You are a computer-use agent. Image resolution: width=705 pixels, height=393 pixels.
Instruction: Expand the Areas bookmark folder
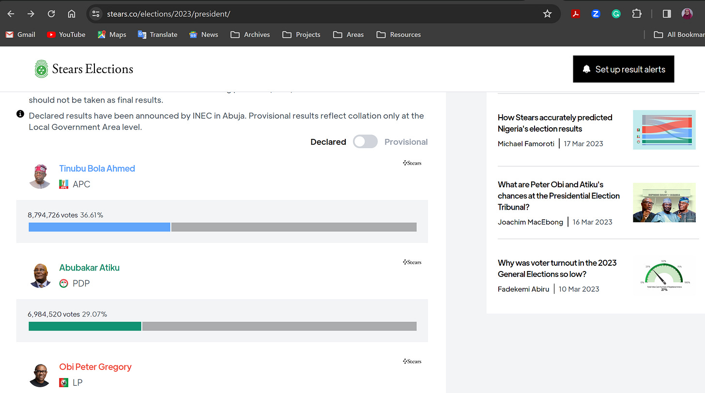pos(349,34)
